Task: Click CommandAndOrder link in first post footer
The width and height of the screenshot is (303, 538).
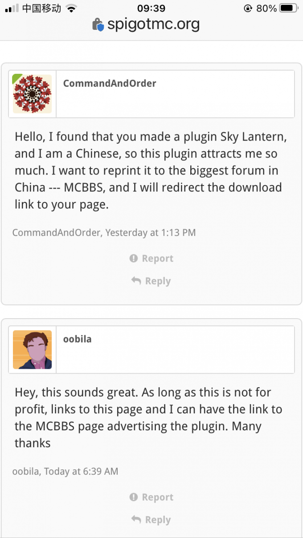Action: click(x=56, y=232)
